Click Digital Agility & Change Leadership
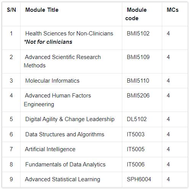 [70, 119]
